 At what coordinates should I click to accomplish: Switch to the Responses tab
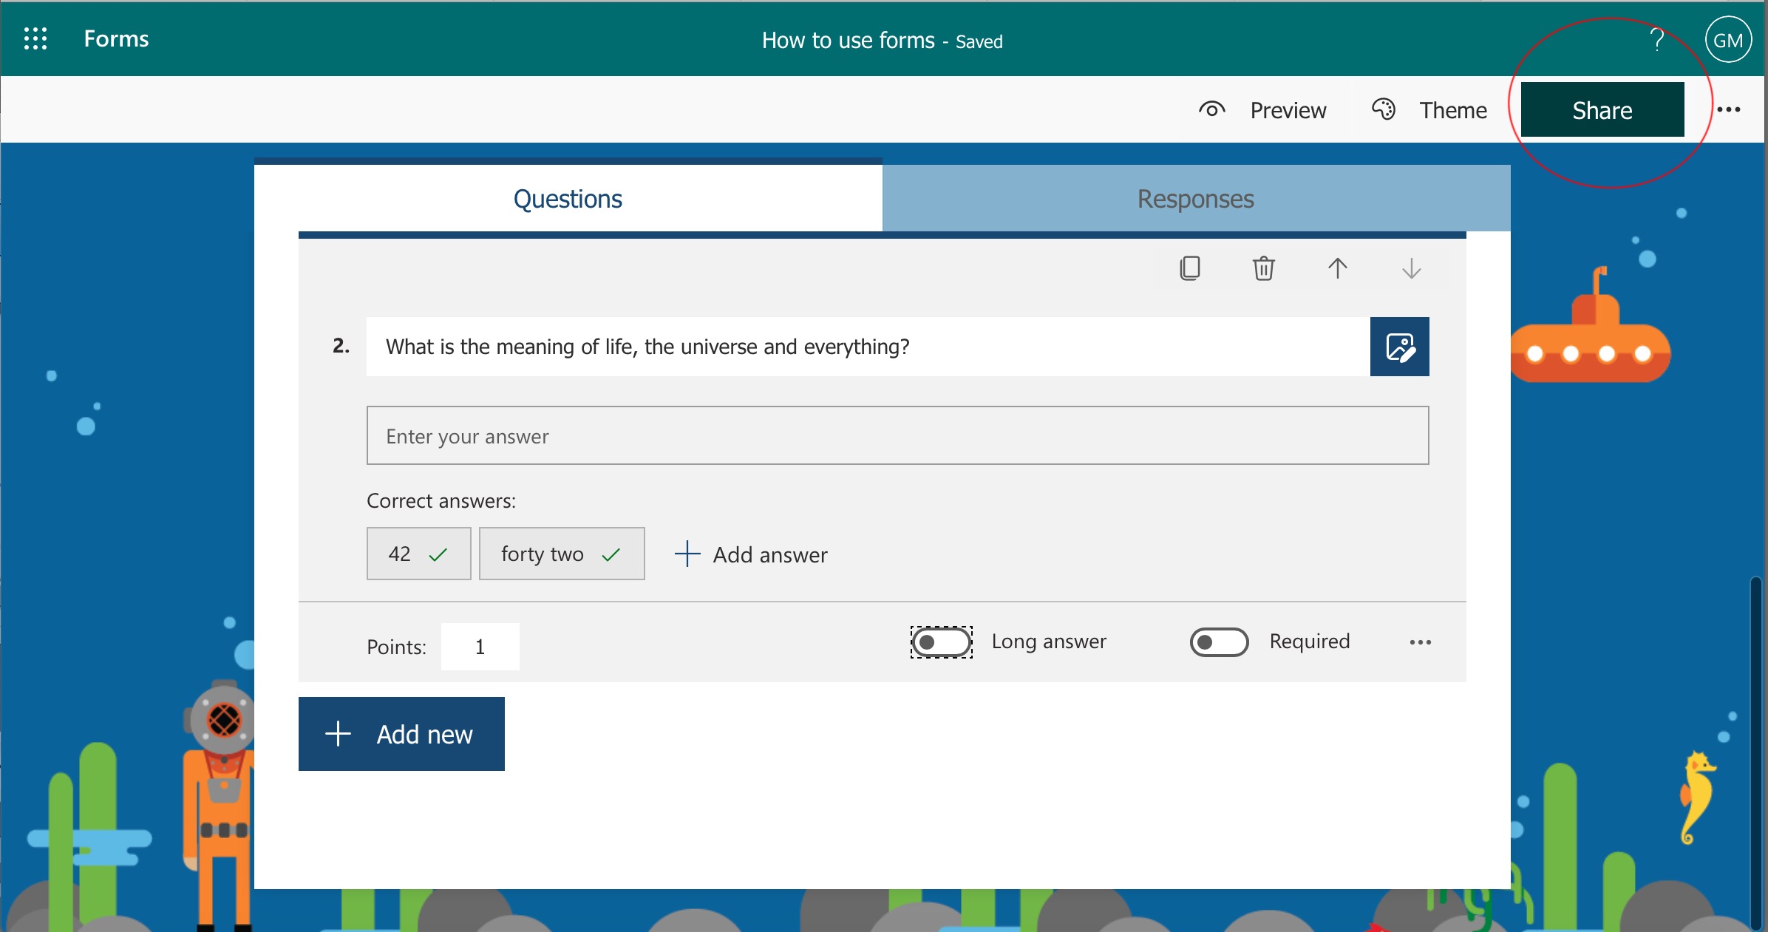[1195, 199]
